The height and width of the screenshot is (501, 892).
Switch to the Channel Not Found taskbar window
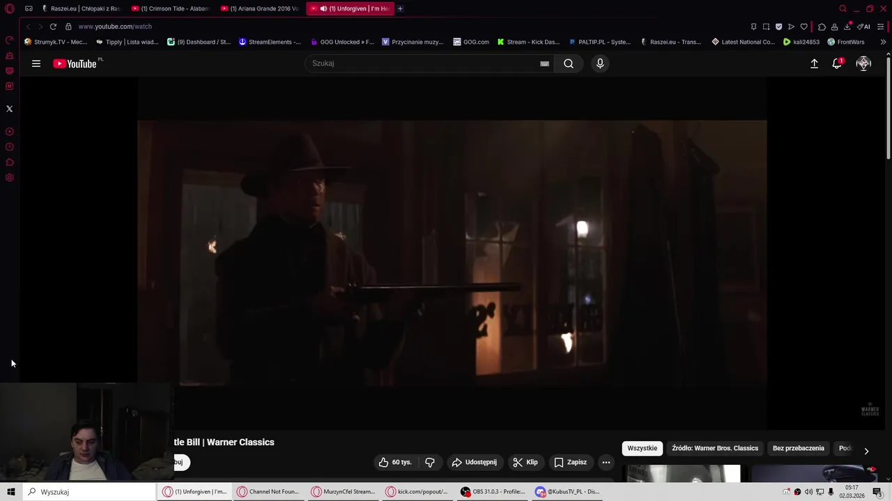coord(268,492)
